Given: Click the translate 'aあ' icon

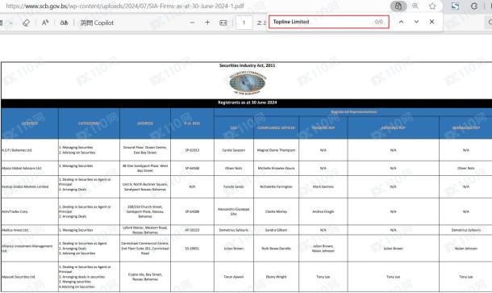Looking at the screenshot, I should click(64, 23).
